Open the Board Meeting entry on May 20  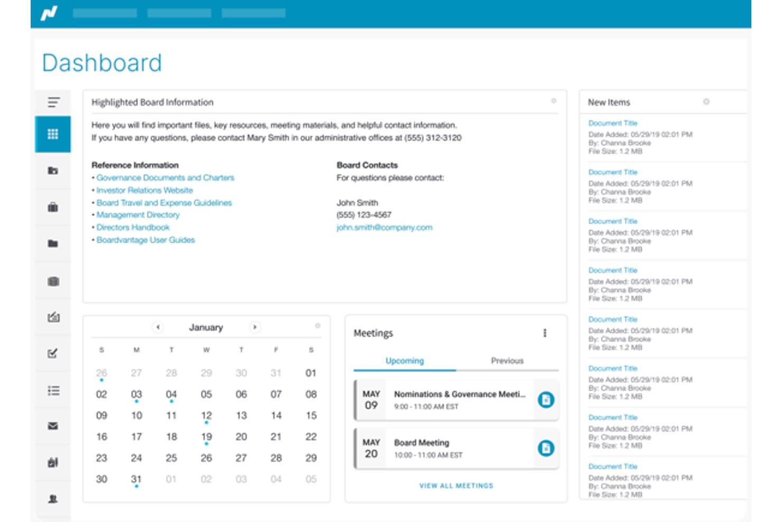(457, 448)
